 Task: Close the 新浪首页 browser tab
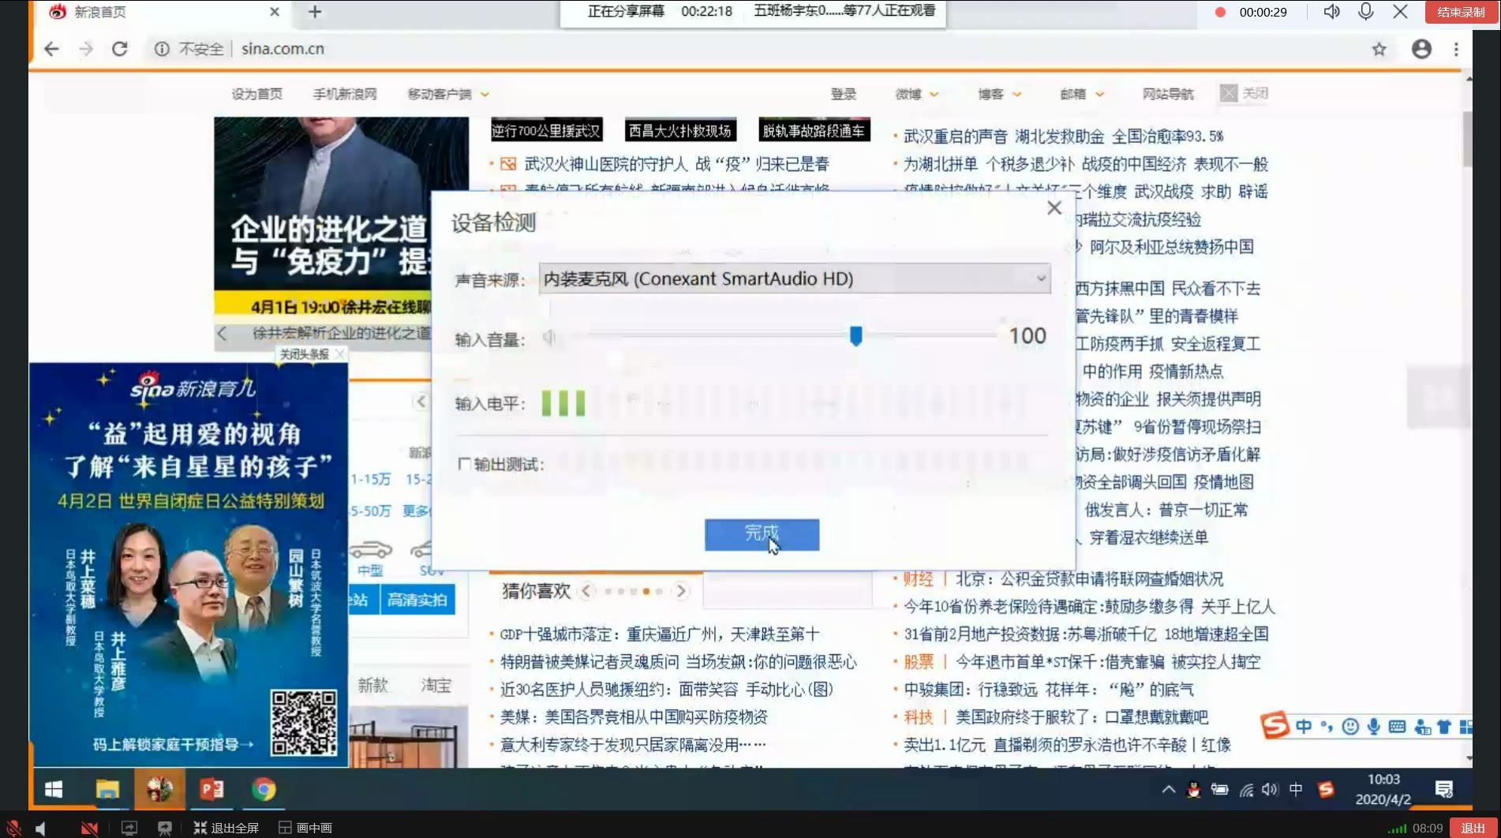coord(274,12)
